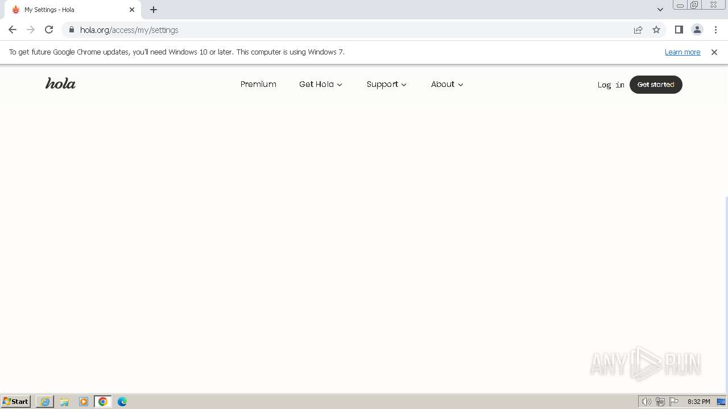Expand the Get Hola menu

pyautogui.click(x=321, y=84)
